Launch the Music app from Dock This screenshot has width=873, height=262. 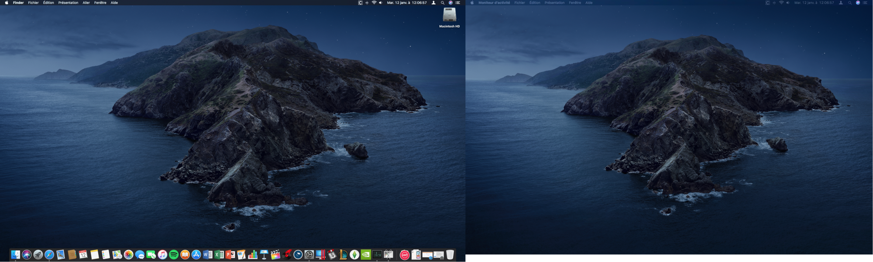[162, 255]
